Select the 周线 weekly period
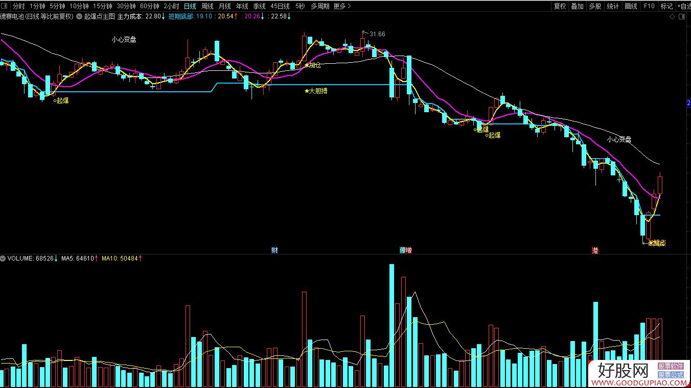The image size is (691, 388). (x=207, y=6)
